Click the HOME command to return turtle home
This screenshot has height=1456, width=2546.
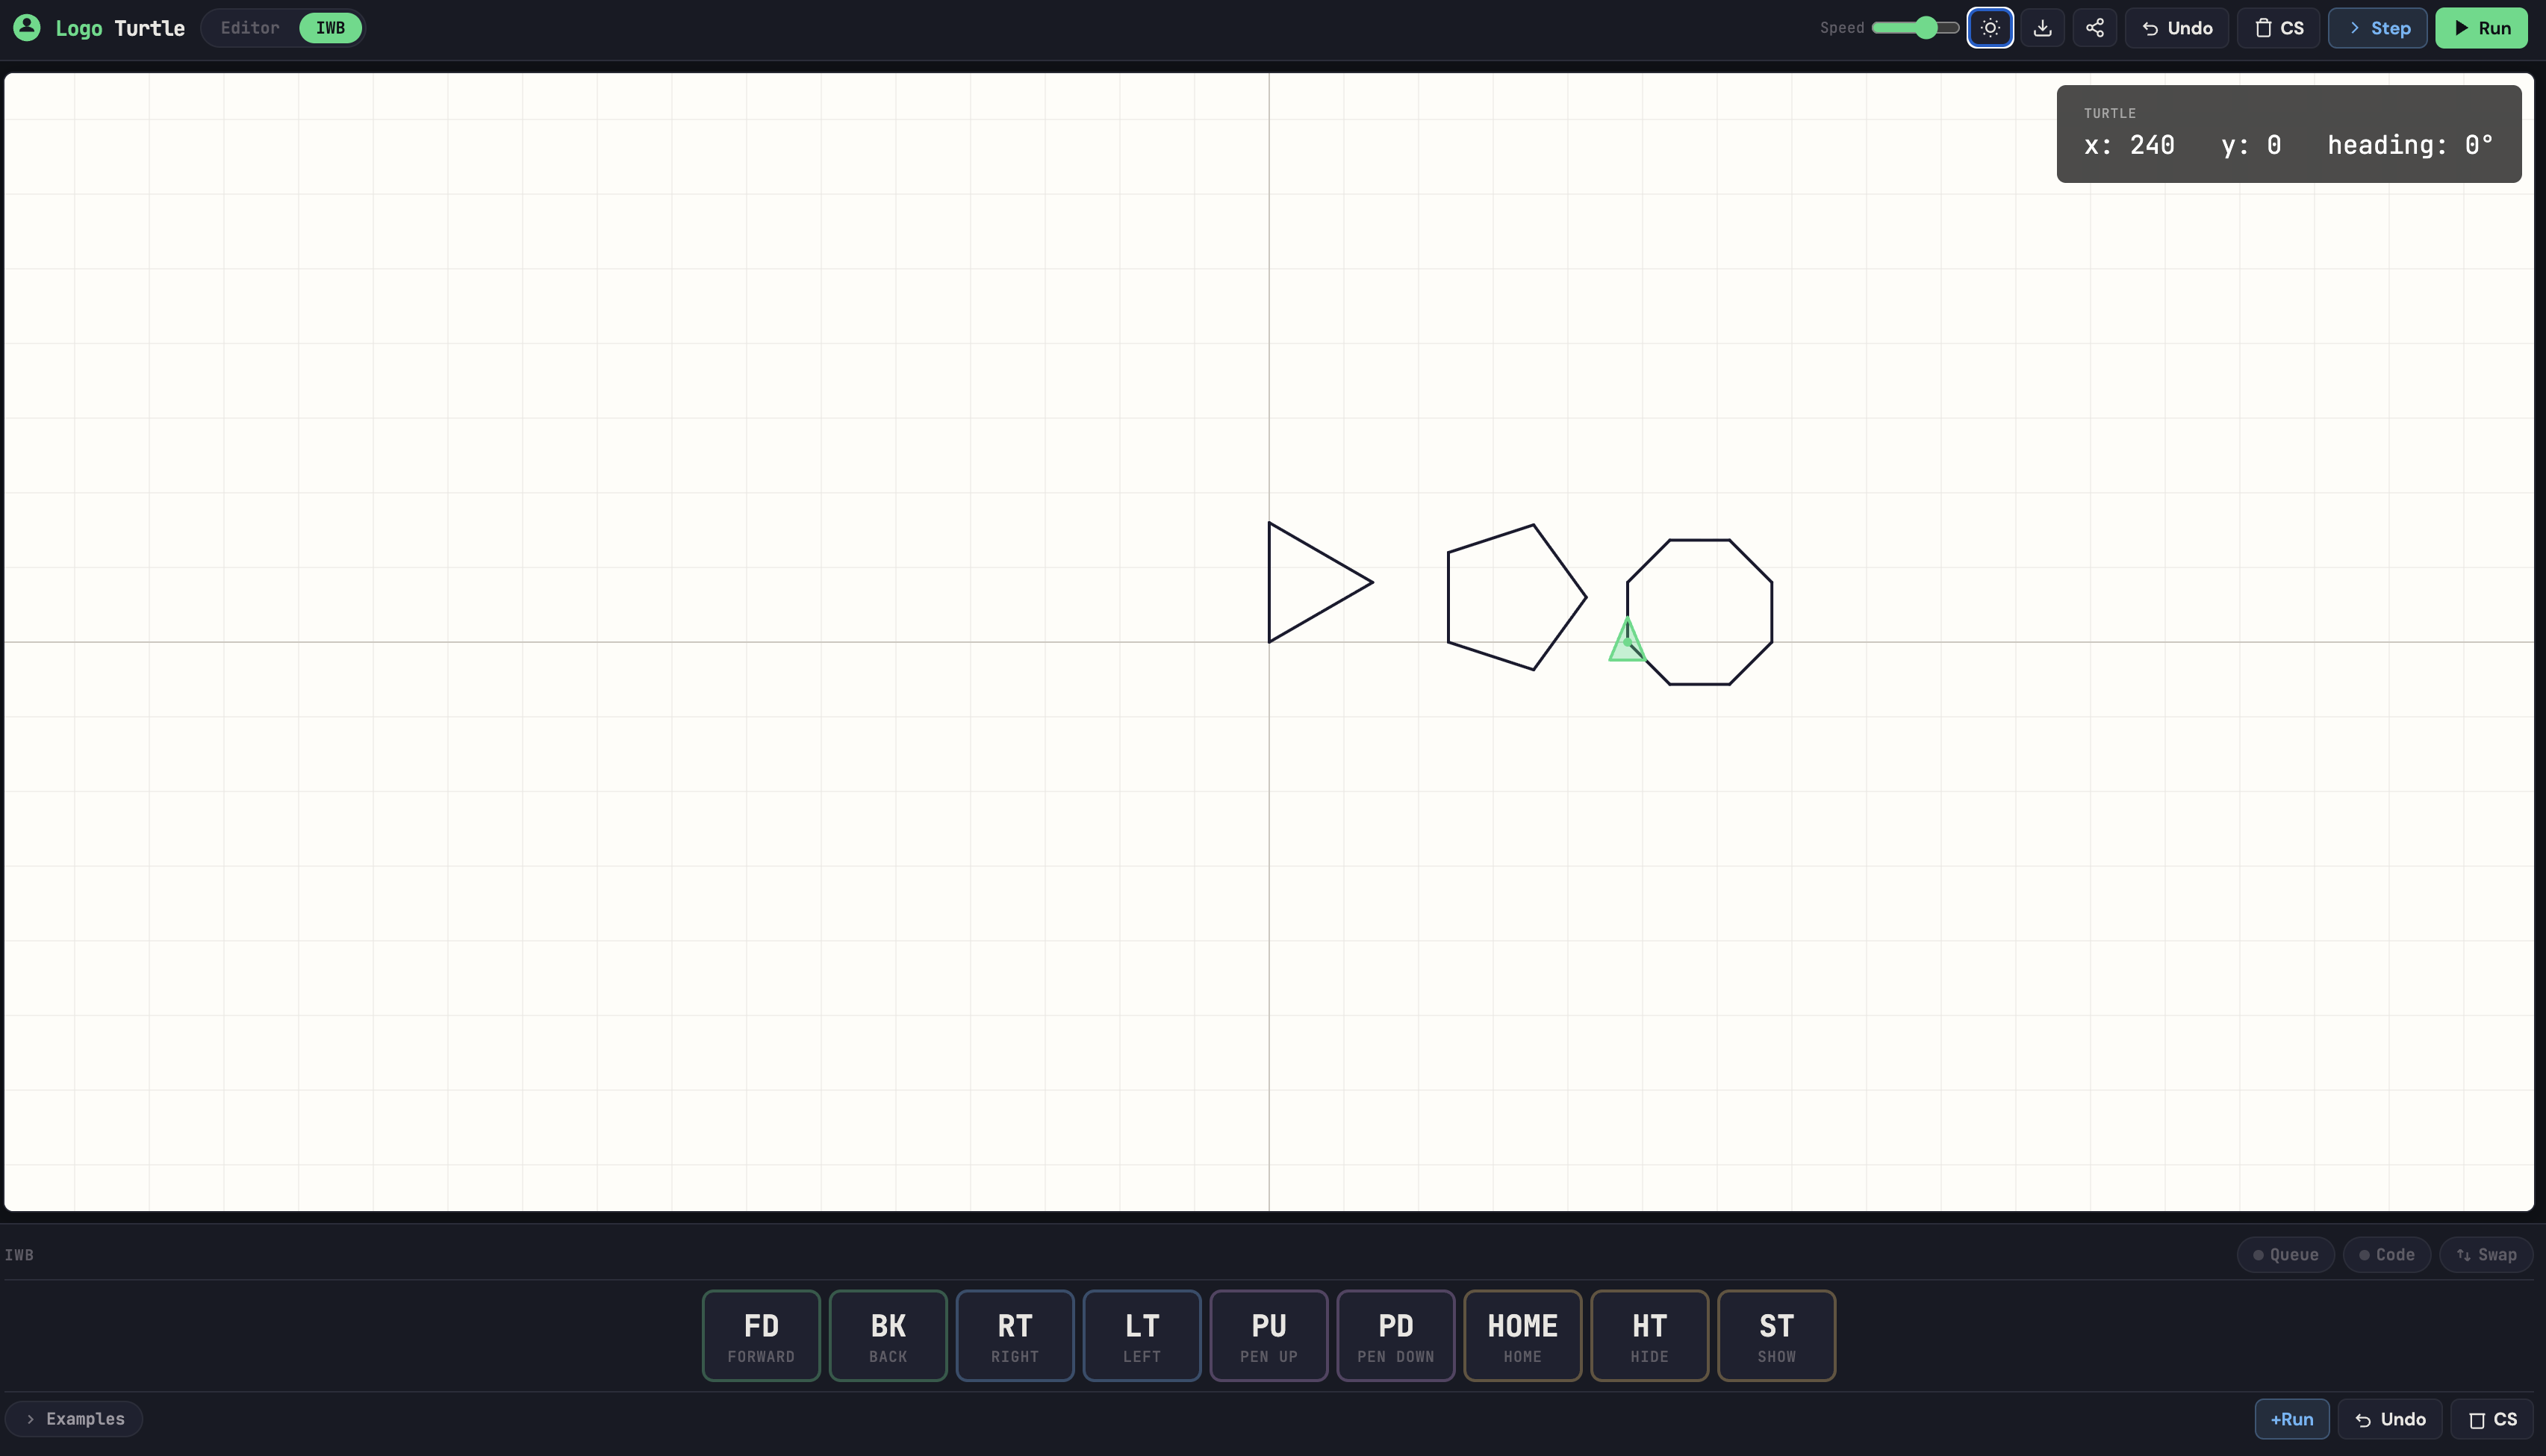pos(1522,1335)
